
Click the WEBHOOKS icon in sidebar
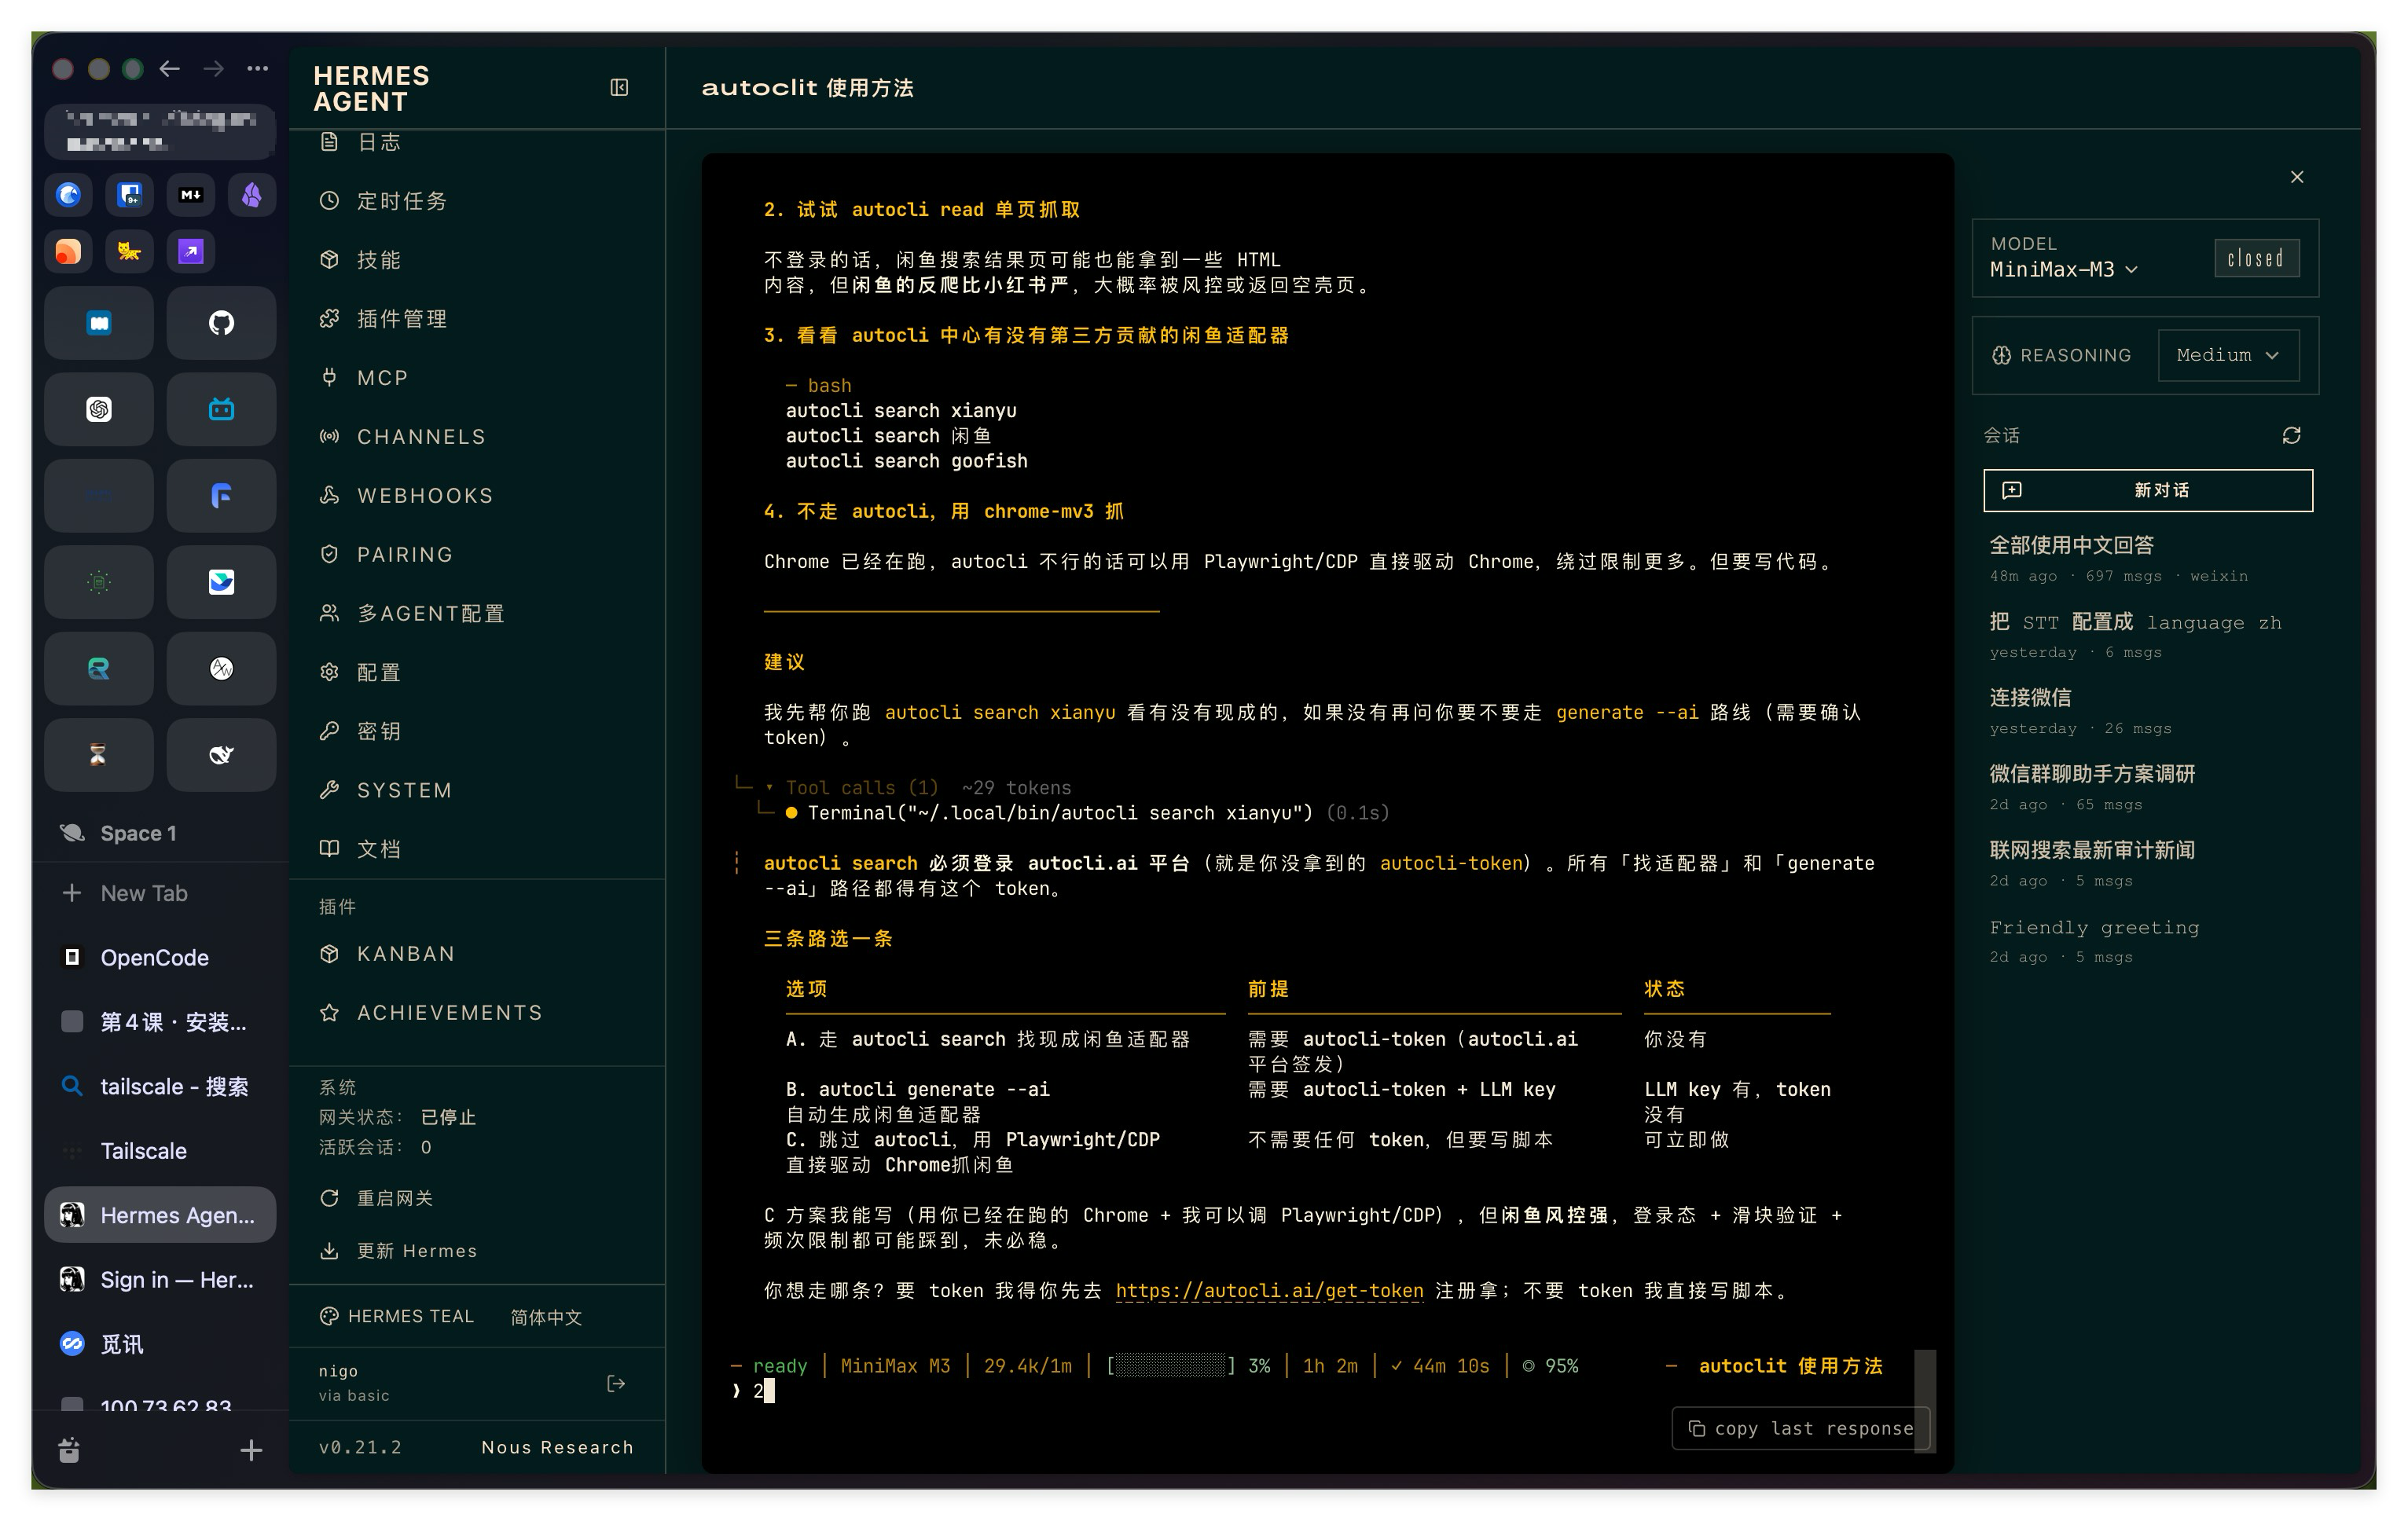click(x=329, y=495)
